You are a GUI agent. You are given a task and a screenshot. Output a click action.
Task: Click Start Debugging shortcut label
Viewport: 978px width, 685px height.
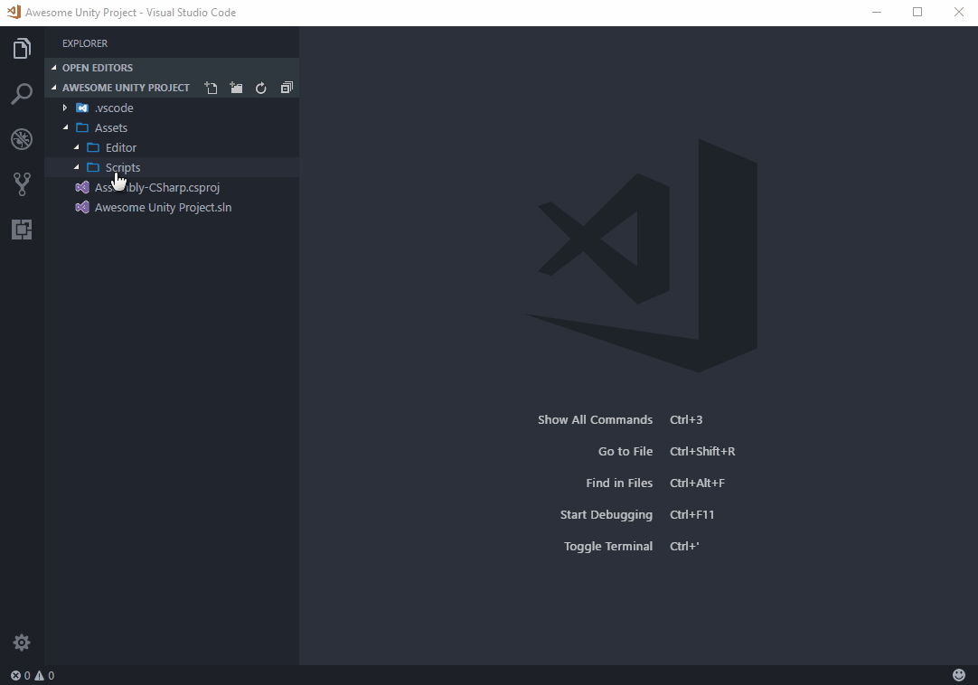pyautogui.click(x=607, y=515)
